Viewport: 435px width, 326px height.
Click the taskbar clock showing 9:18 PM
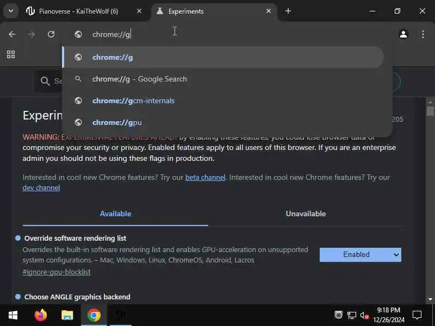[x=389, y=315]
